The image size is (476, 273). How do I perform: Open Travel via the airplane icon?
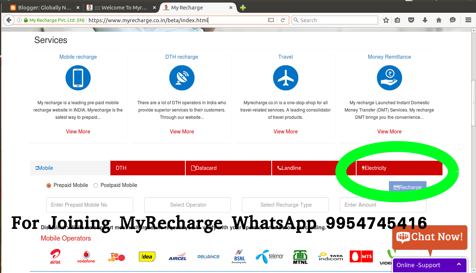click(x=286, y=78)
